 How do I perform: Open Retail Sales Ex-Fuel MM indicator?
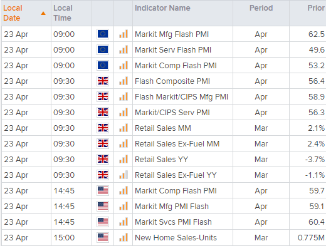coord(177,144)
